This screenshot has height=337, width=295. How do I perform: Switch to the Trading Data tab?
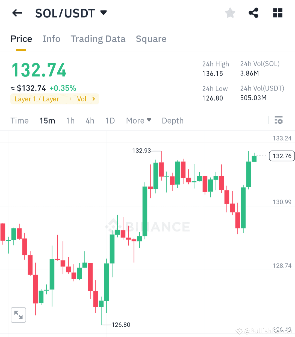point(98,39)
